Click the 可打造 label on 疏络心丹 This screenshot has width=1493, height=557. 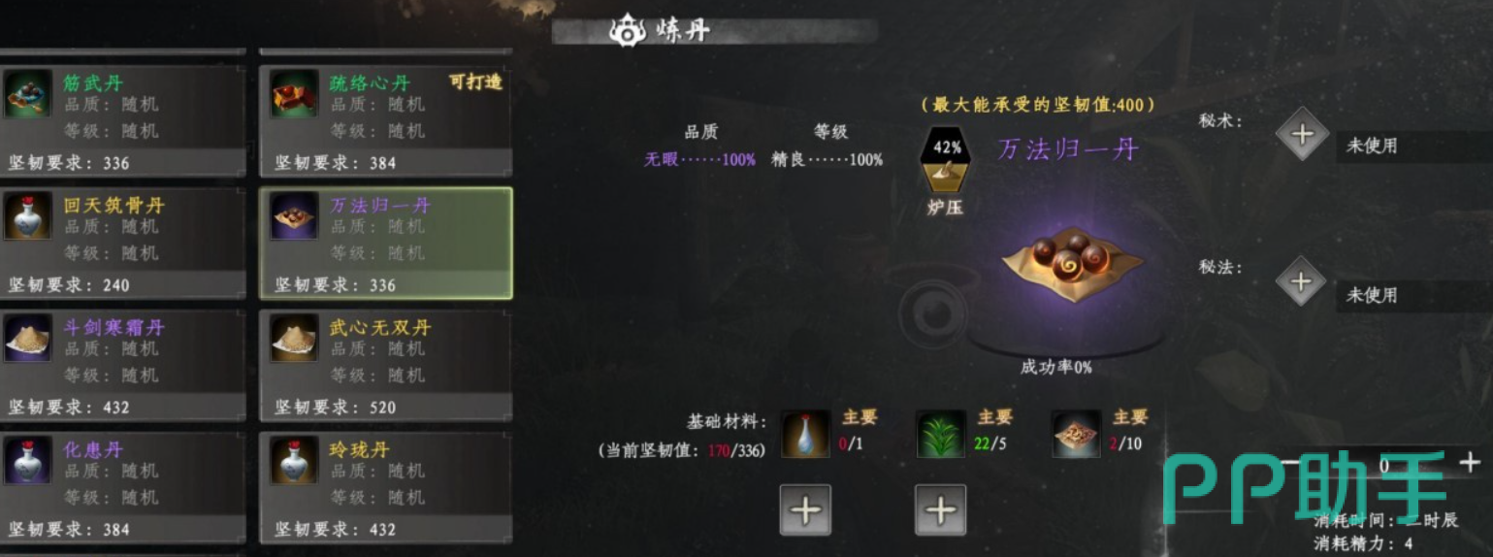475,82
